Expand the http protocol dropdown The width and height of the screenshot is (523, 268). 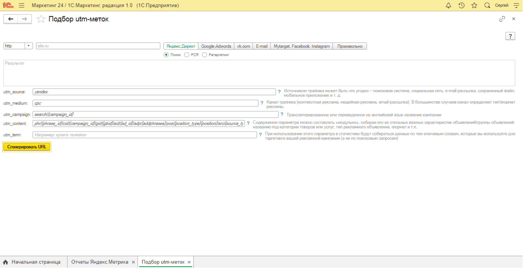coord(28,46)
